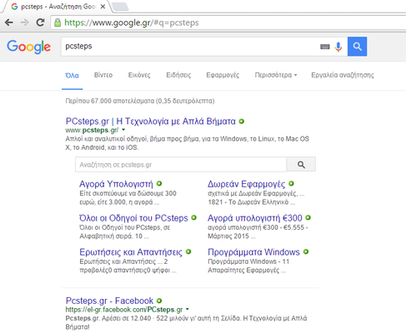Viewport: 406px width, 333px height.
Task: Reload the page with refresh icon
Action: (x=41, y=22)
